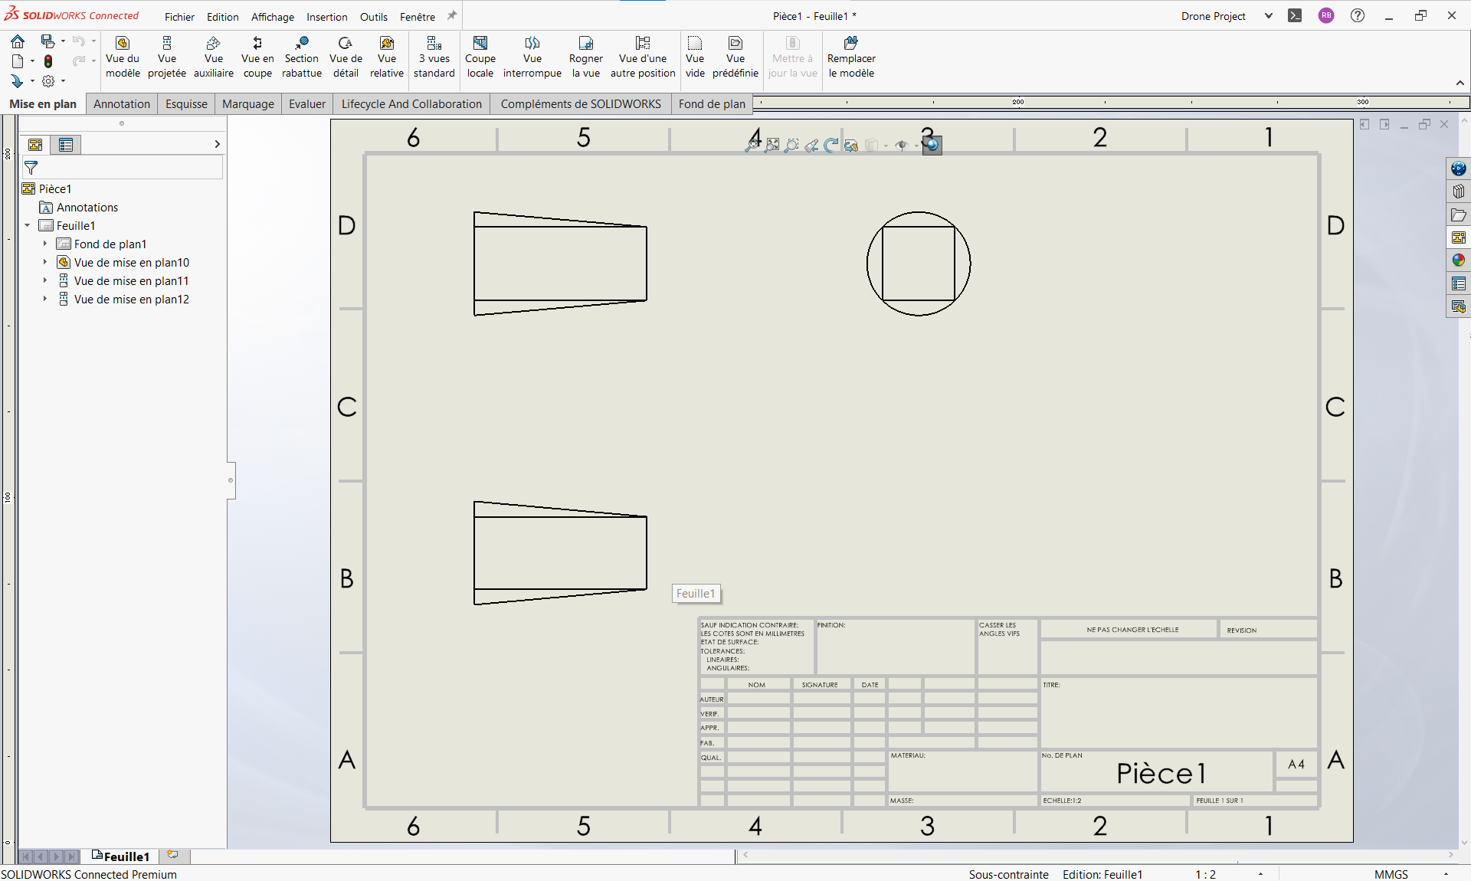Switch to the Annotation tab
The width and height of the screenshot is (1471, 881).
click(x=122, y=104)
